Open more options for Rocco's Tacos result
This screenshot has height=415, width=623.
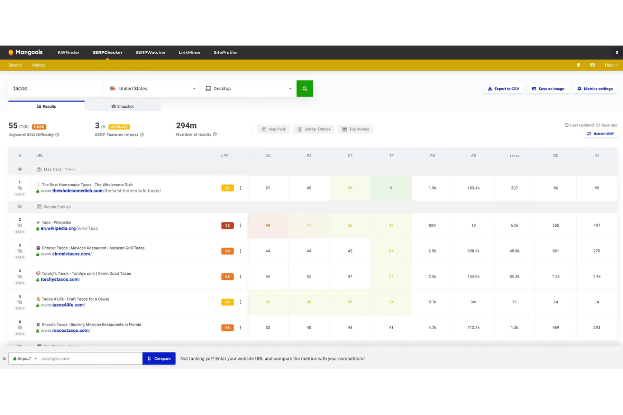(240, 328)
